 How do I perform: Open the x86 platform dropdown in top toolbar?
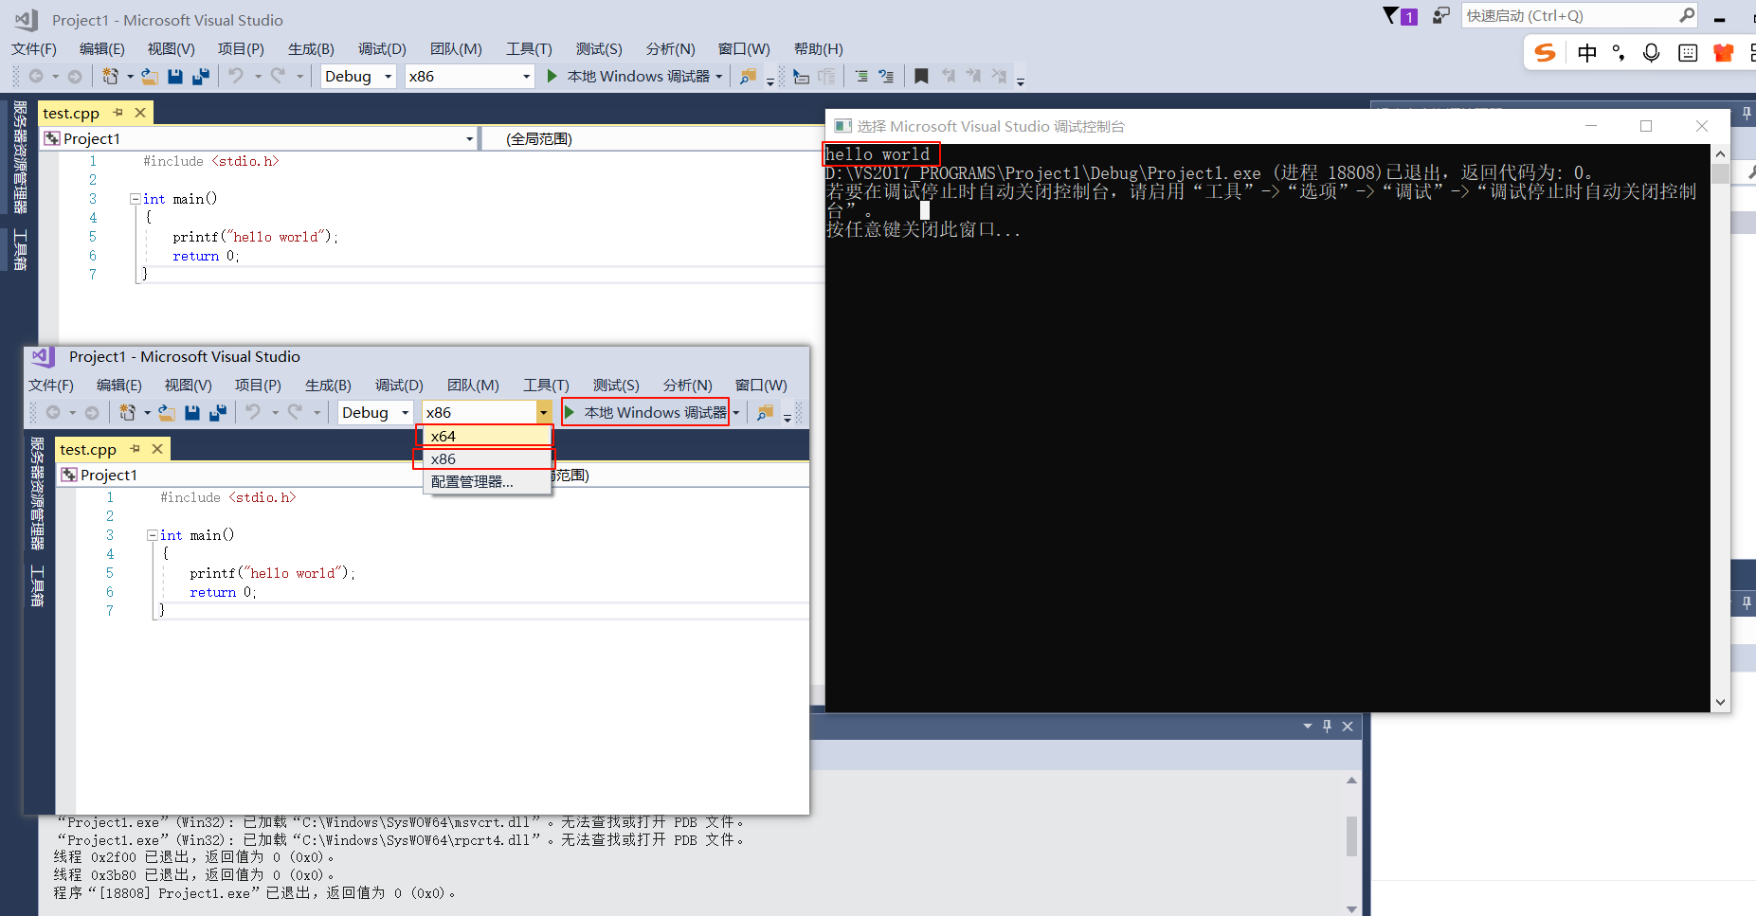(x=470, y=76)
